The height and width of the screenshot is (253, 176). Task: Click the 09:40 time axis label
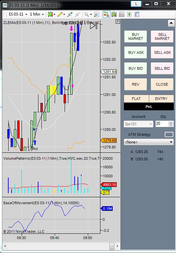click(55, 238)
